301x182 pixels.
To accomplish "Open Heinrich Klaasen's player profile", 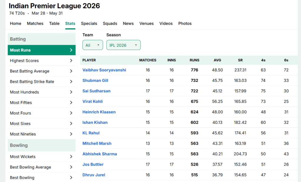I will (x=99, y=112).
